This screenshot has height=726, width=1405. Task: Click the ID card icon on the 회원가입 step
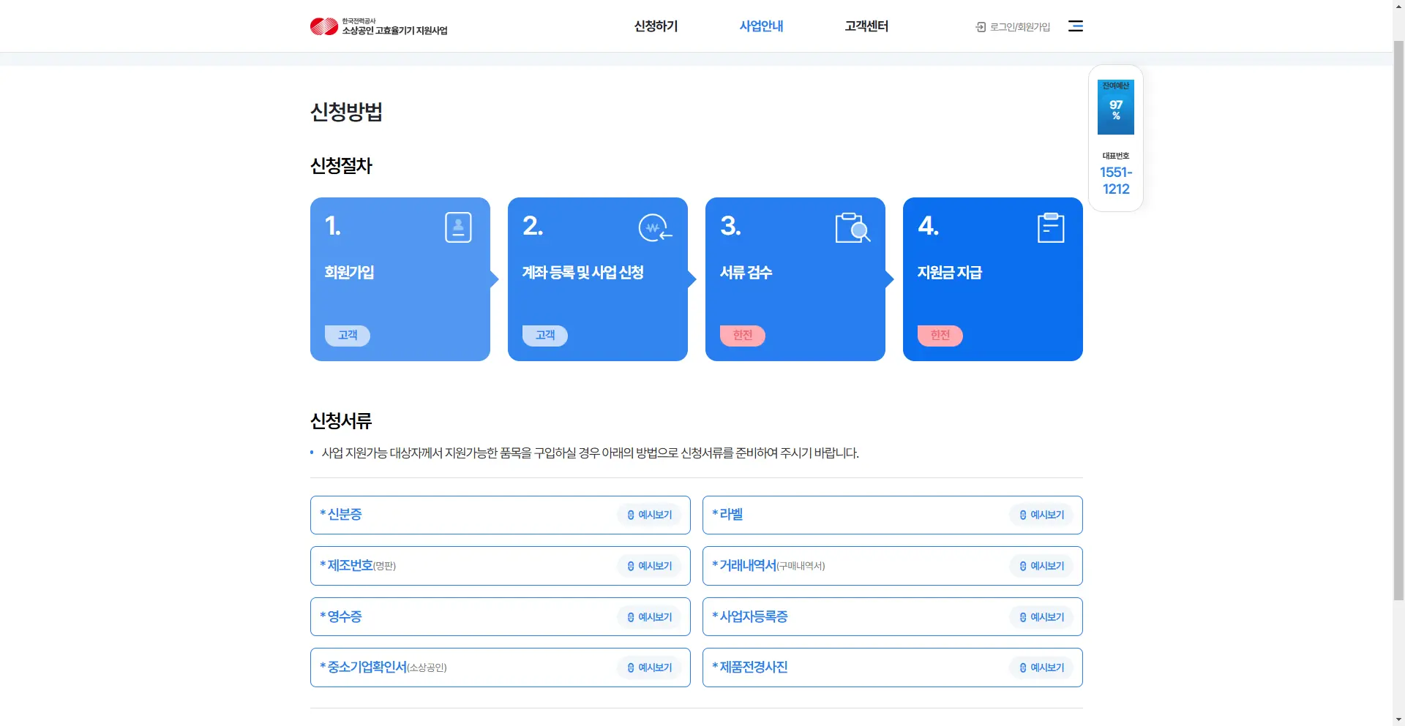click(x=458, y=227)
